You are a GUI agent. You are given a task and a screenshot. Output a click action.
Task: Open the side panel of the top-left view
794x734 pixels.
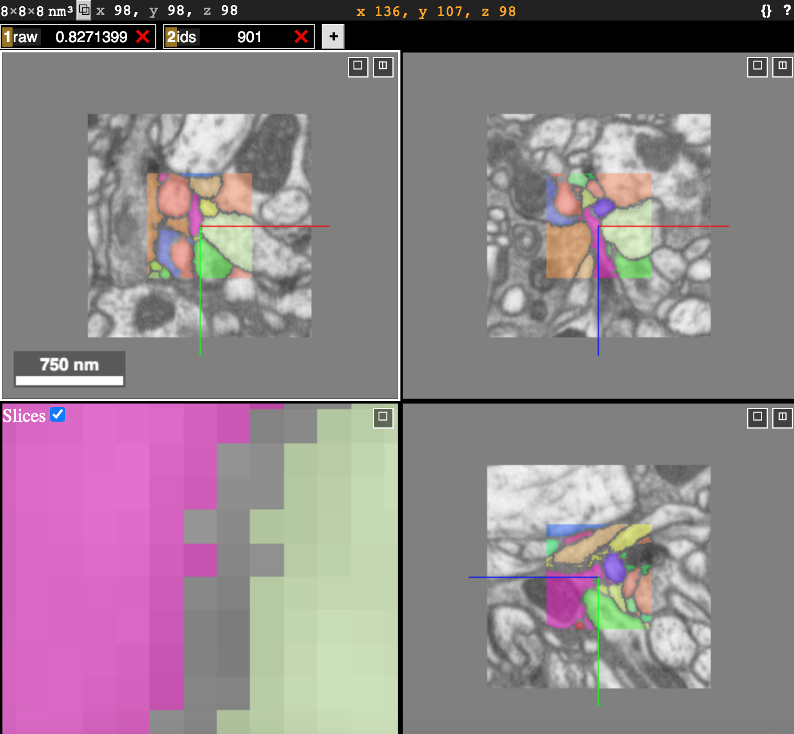[383, 67]
